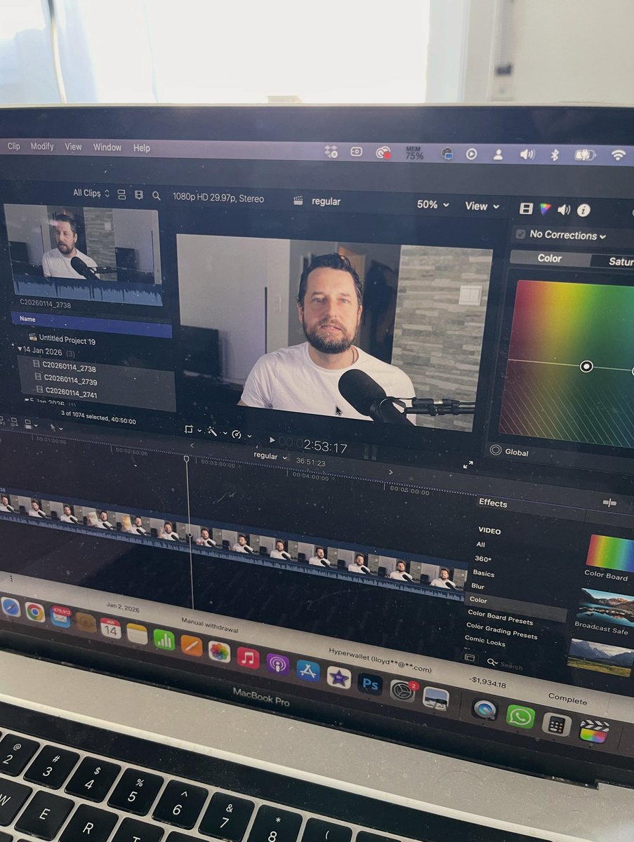Click the filmstrip clip appearance icon
The width and height of the screenshot is (634, 842).
click(x=139, y=194)
